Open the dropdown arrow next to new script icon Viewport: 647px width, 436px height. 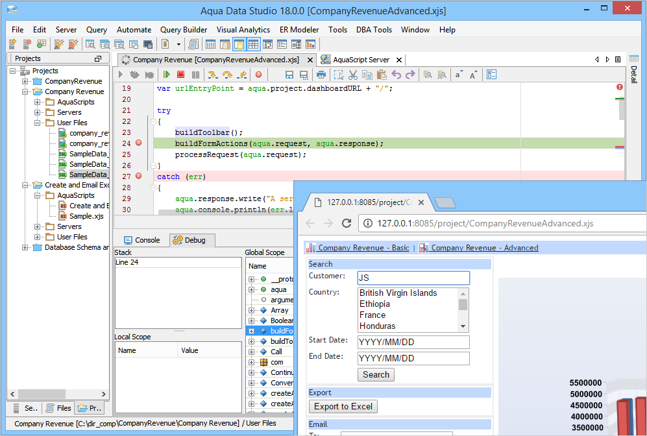point(178,44)
